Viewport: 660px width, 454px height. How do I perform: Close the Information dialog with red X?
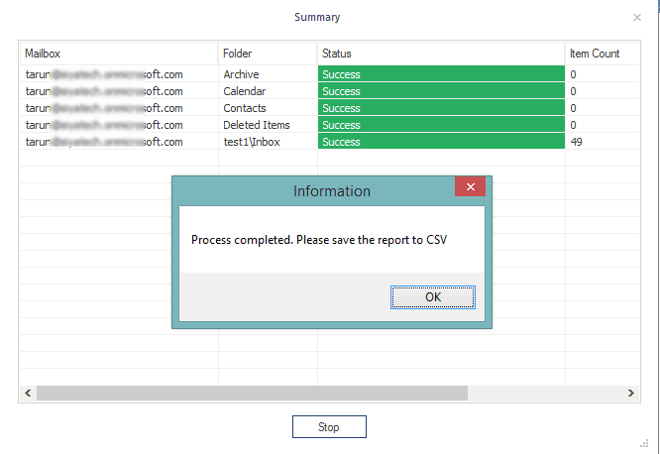coord(470,186)
